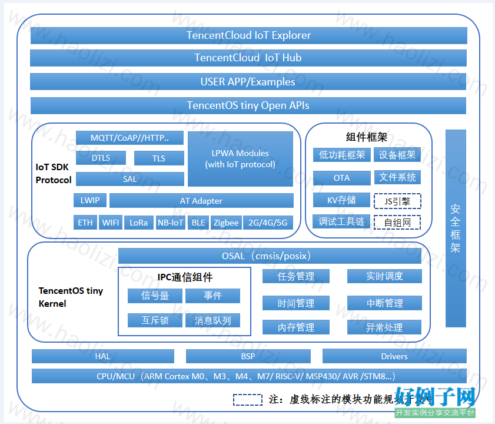Click the 设备框架 block
This screenshot has height=424, width=495.
397,155
